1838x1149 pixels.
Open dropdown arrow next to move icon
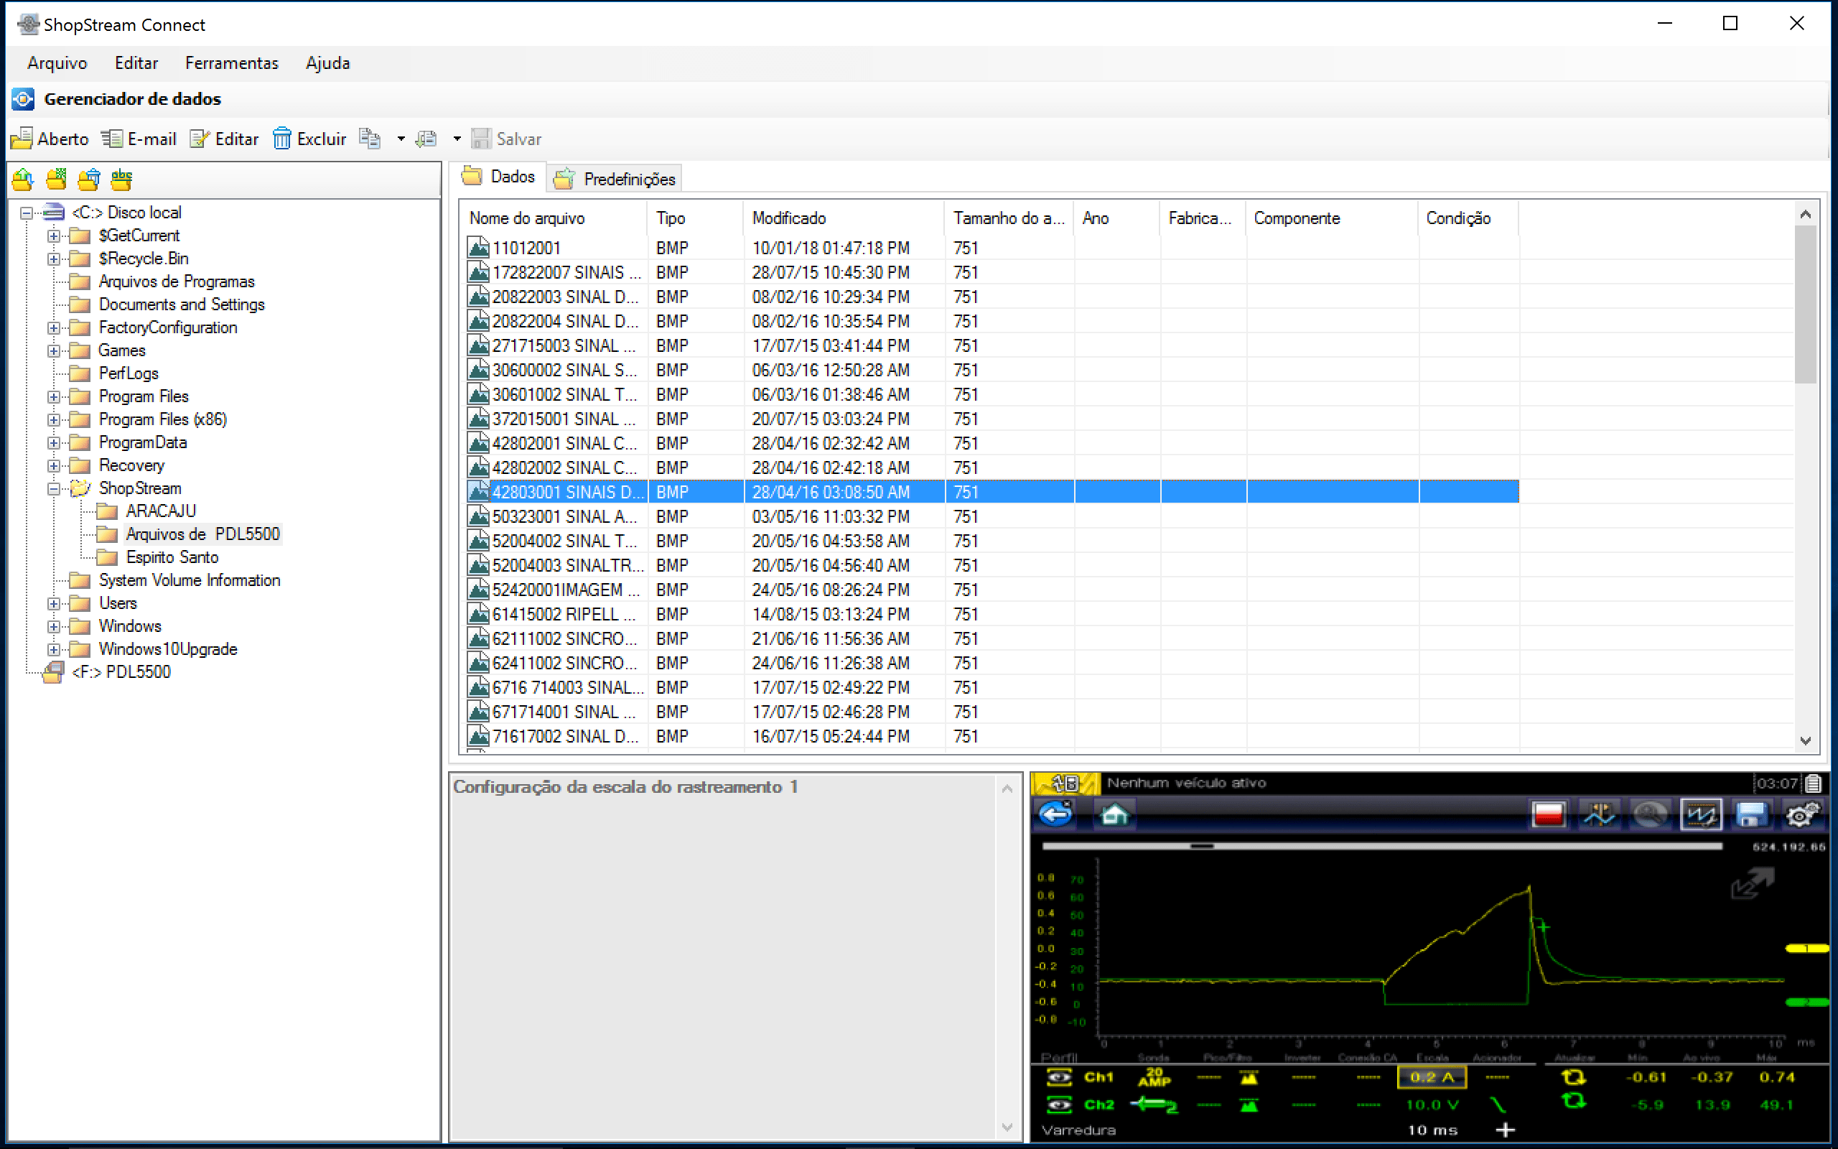coord(457,139)
